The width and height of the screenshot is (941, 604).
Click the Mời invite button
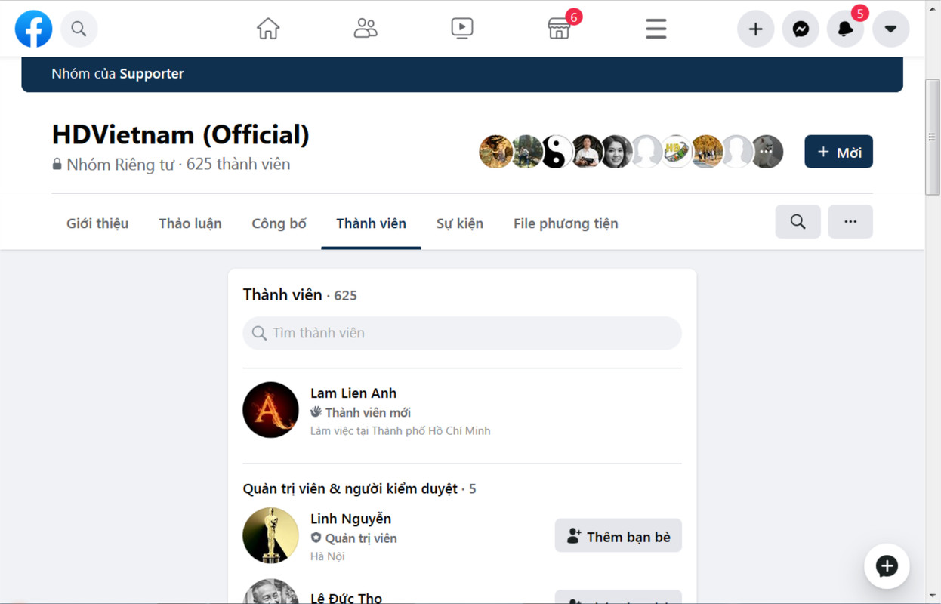click(x=839, y=152)
